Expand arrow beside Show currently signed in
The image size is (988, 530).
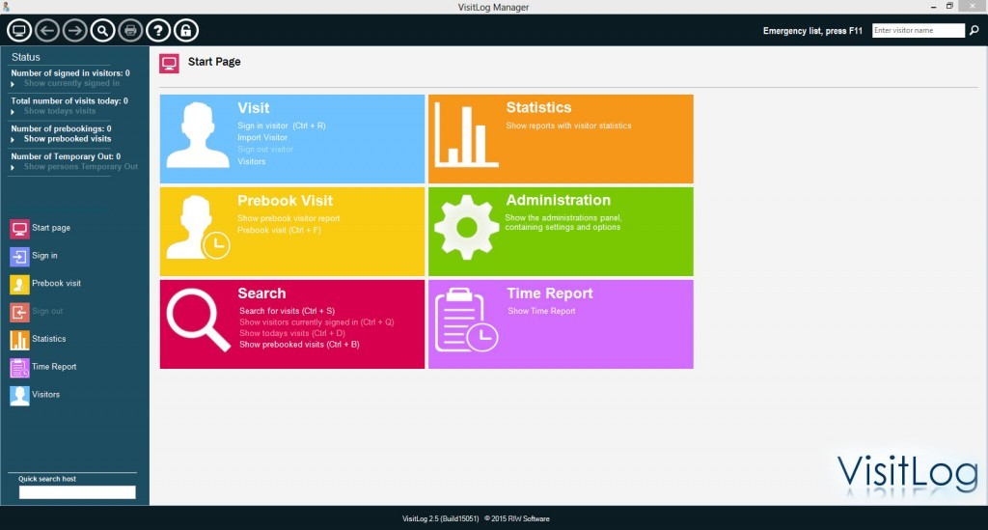pos(13,84)
